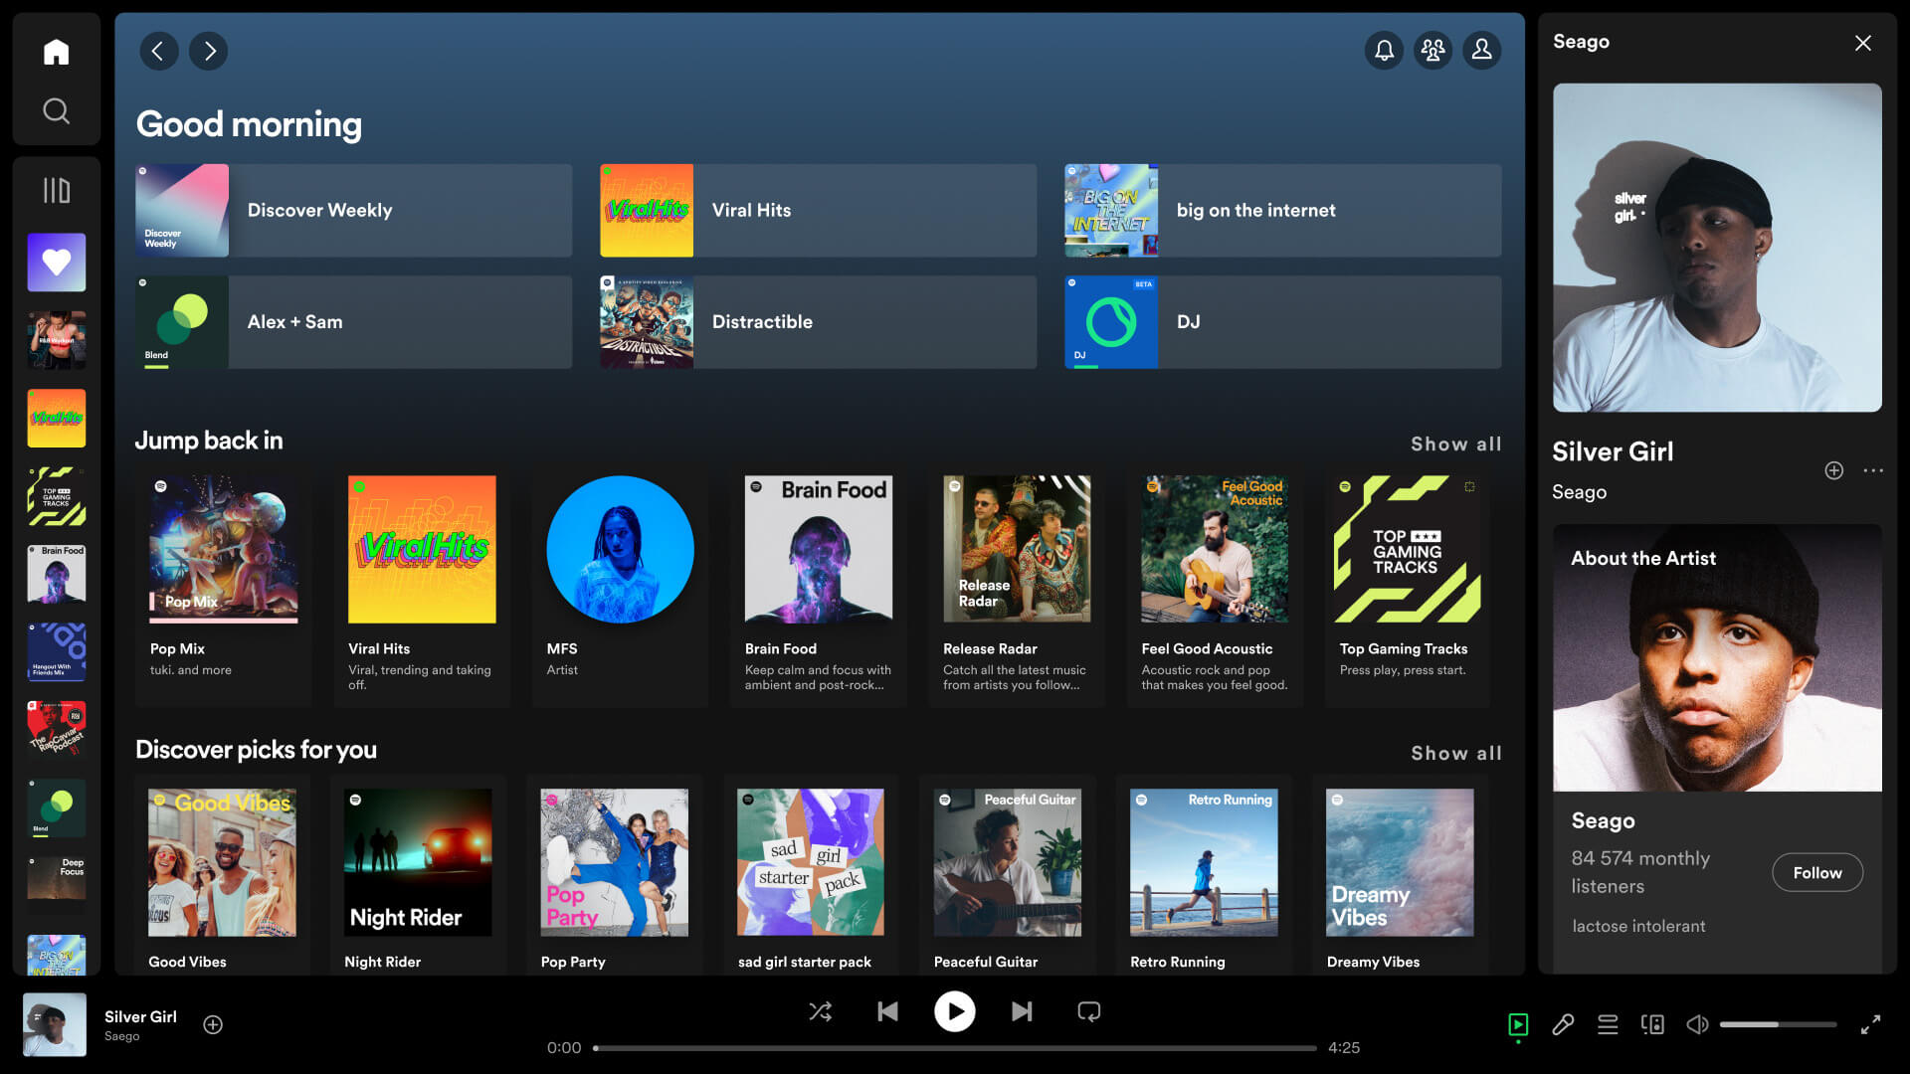
Task: Click Saego artist name in player bar
Action: (x=121, y=1036)
